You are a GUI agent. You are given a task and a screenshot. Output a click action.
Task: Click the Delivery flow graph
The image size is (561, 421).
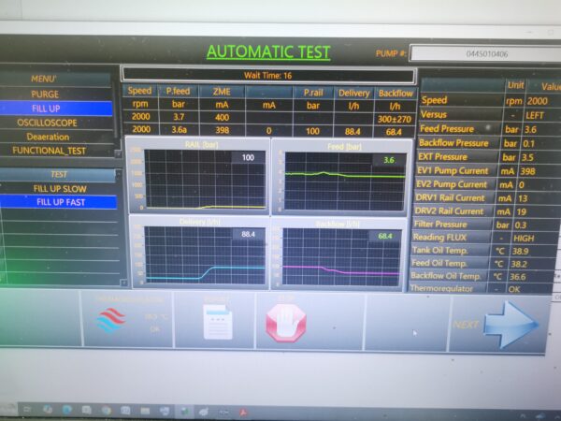198,253
